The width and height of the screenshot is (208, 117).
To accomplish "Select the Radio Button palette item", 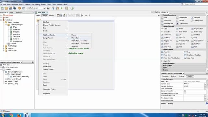I will click(x=182, y=32).
